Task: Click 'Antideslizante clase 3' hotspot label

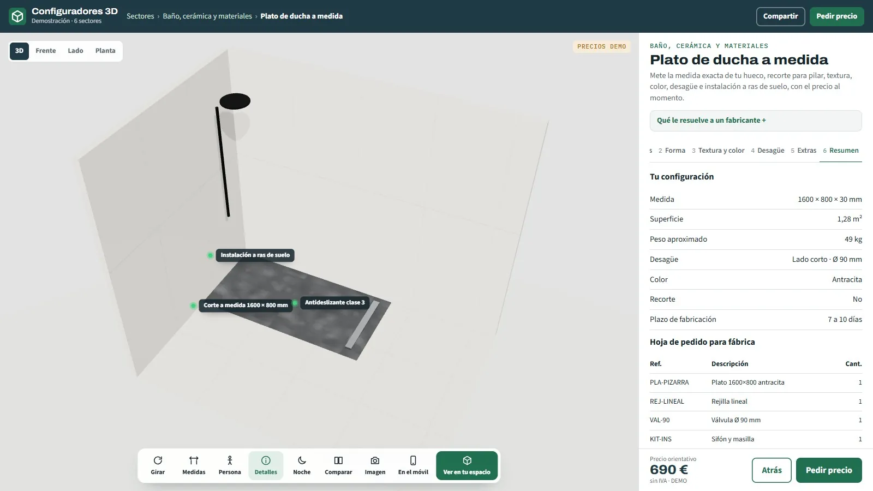Action: 334,302
